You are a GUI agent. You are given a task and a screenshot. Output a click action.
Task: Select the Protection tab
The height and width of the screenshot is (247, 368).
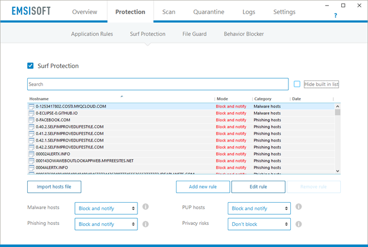coord(130,12)
